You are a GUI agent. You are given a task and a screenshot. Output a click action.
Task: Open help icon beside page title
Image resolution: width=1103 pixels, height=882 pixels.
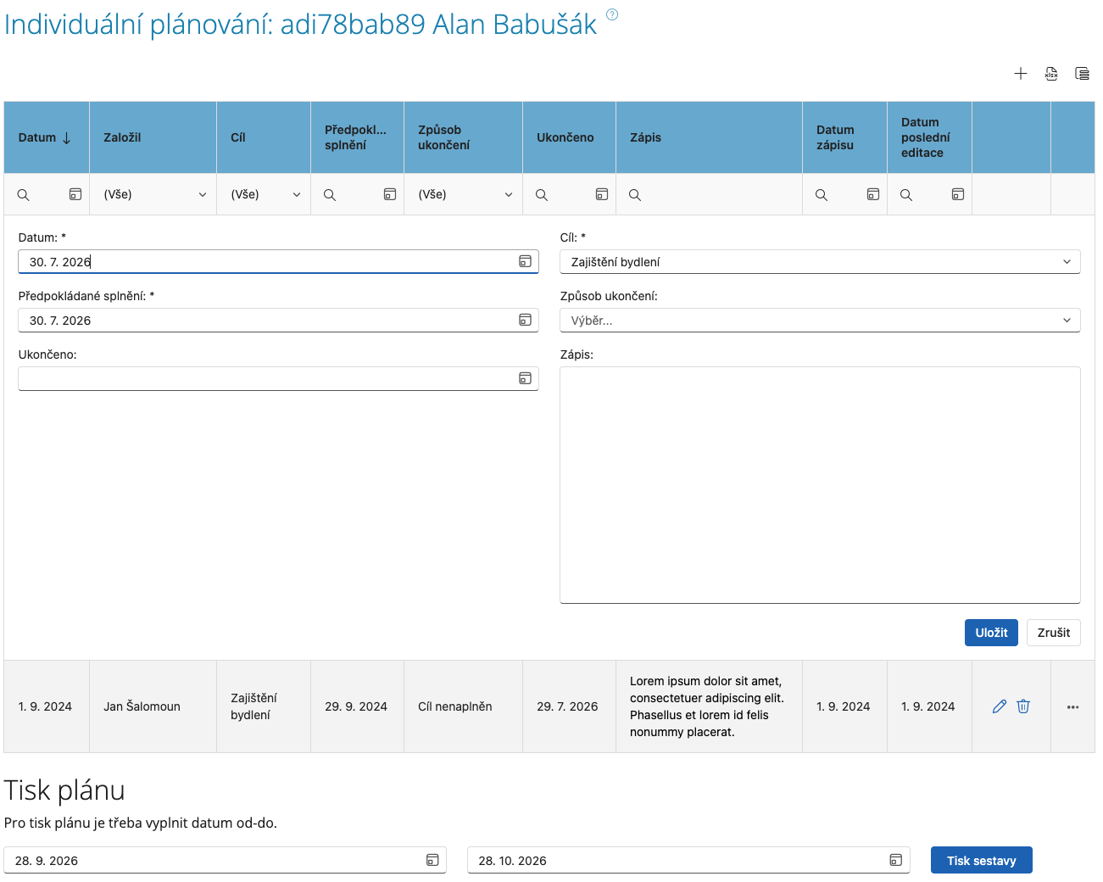coord(612,14)
